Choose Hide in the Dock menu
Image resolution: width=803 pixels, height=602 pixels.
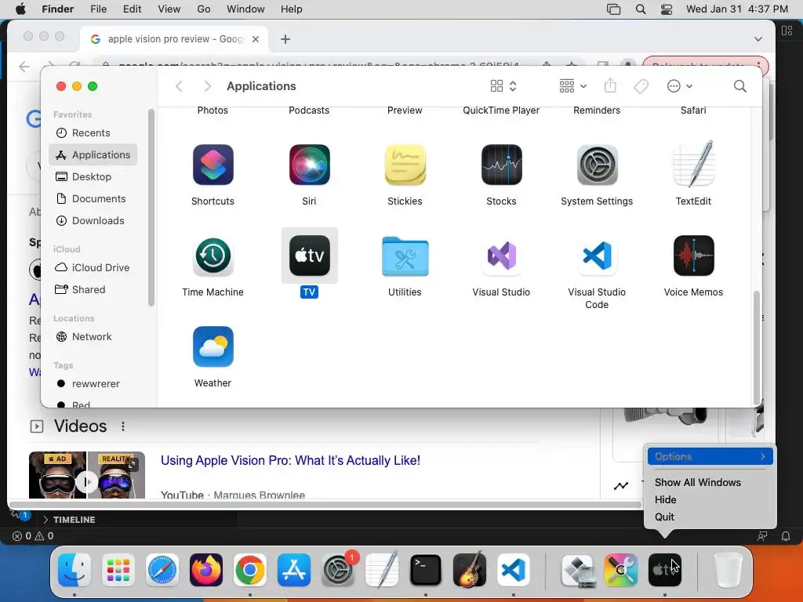tap(665, 499)
